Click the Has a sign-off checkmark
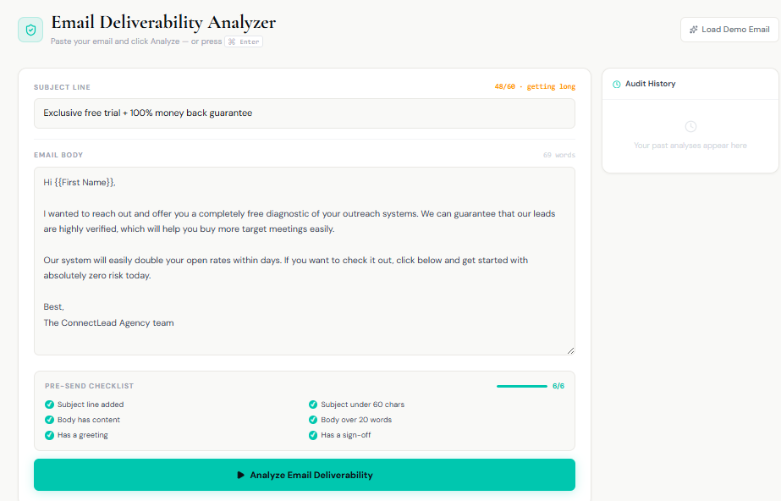781x501 pixels. click(313, 435)
